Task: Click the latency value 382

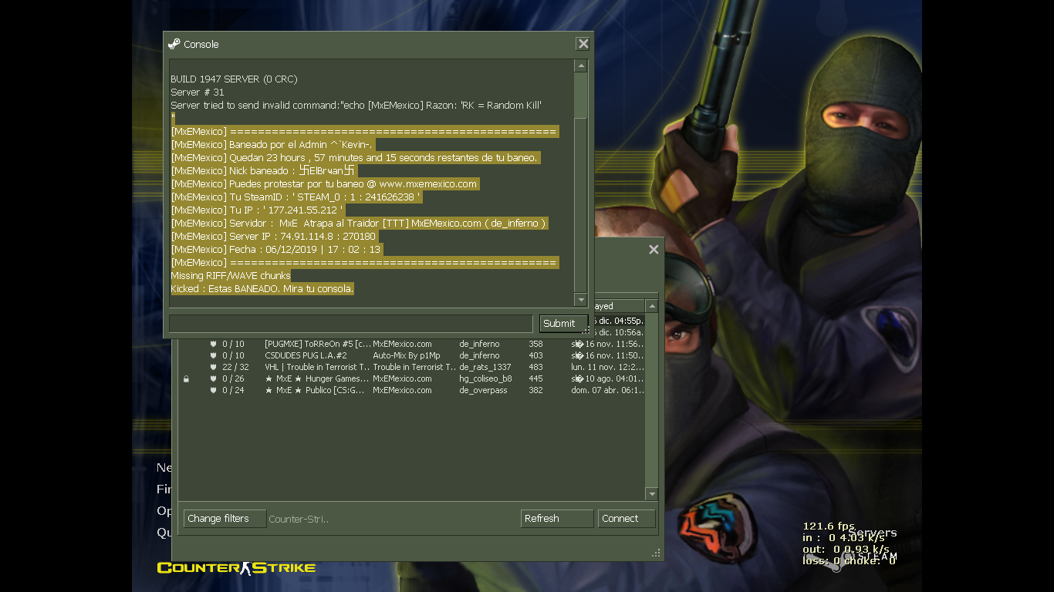Action: (x=535, y=390)
